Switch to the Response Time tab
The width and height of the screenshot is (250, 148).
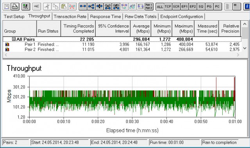[x=105, y=16]
